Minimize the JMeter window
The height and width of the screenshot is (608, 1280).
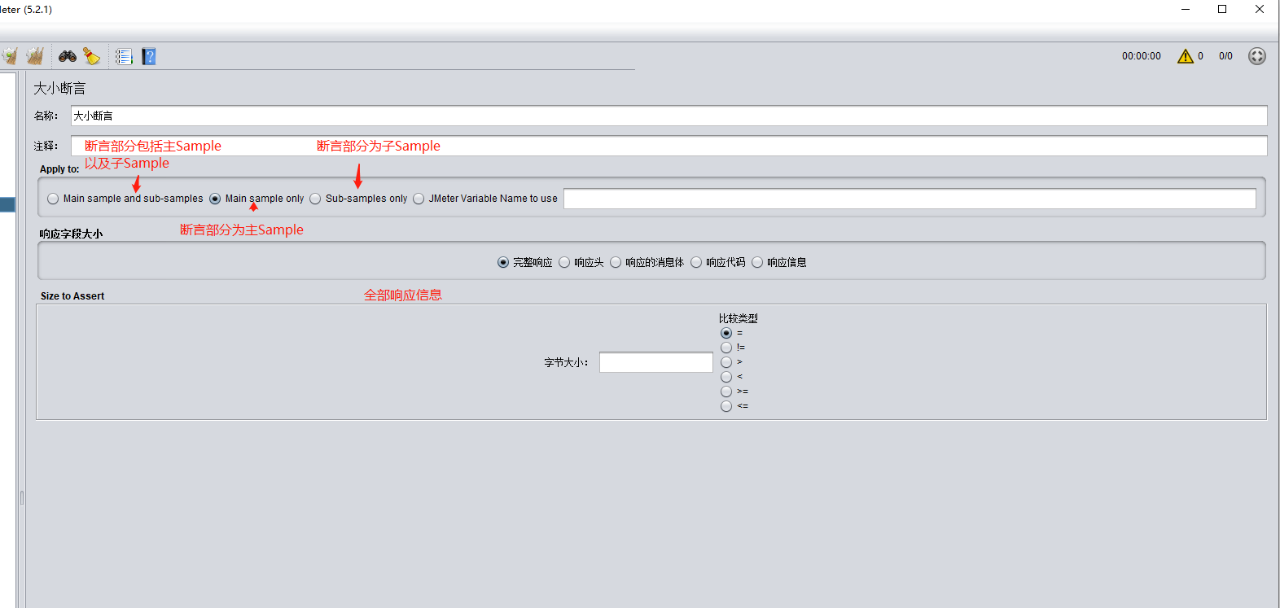click(x=1186, y=9)
